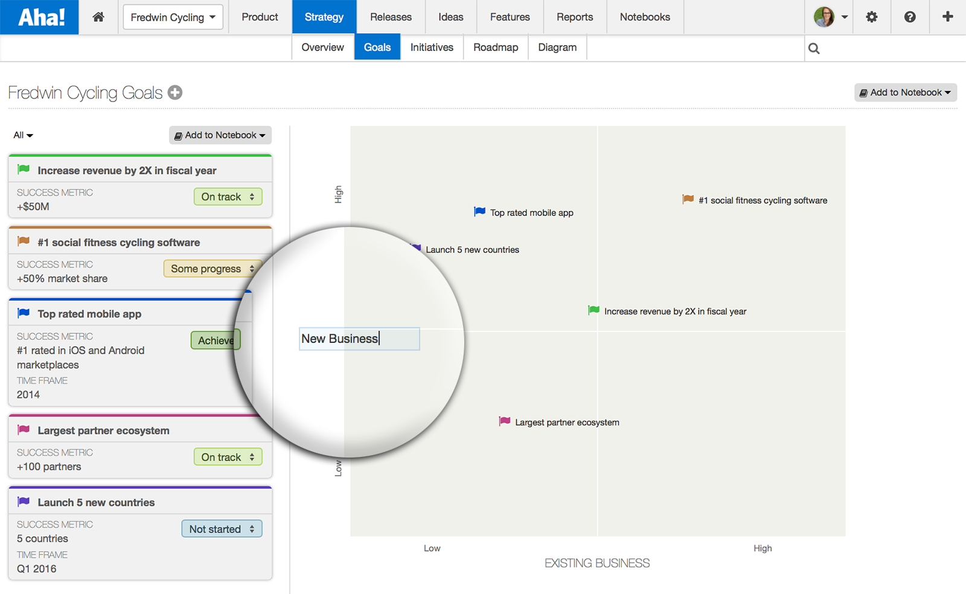Click purple flag on Launch 5 new countries card
The image size is (966, 594).
point(24,502)
